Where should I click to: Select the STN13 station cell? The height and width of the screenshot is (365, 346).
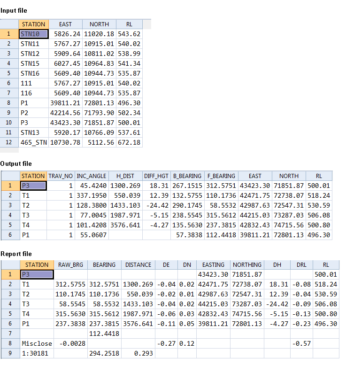click(33, 132)
